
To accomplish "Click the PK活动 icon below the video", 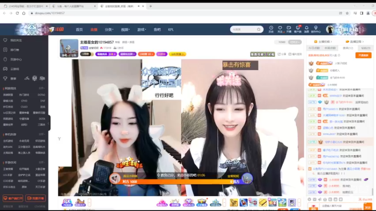I will point(67,203).
